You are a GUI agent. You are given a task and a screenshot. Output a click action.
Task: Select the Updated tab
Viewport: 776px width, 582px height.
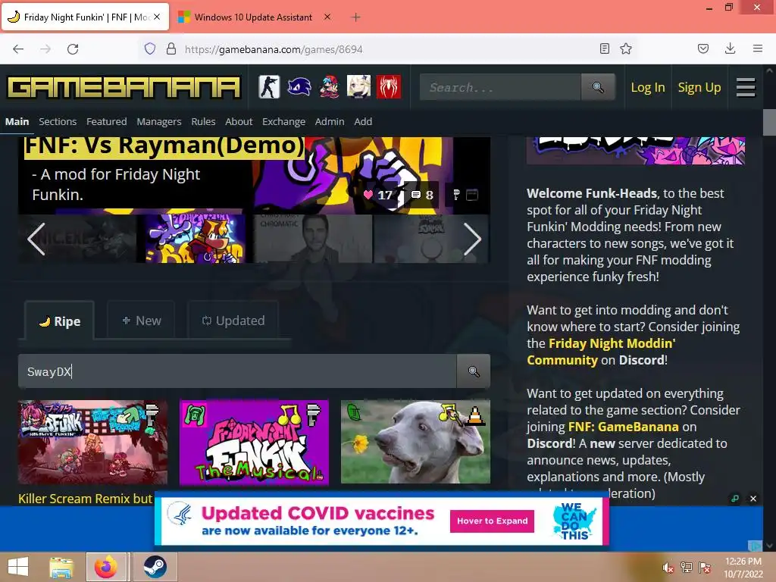(233, 321)
